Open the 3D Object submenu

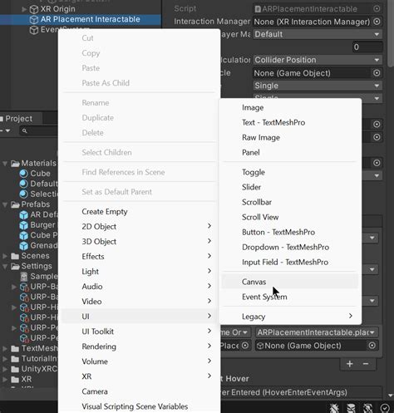pyautogui.click(x=139, y=242)
